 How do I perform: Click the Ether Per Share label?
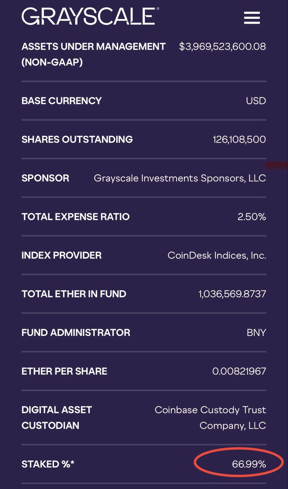point(64,371)
